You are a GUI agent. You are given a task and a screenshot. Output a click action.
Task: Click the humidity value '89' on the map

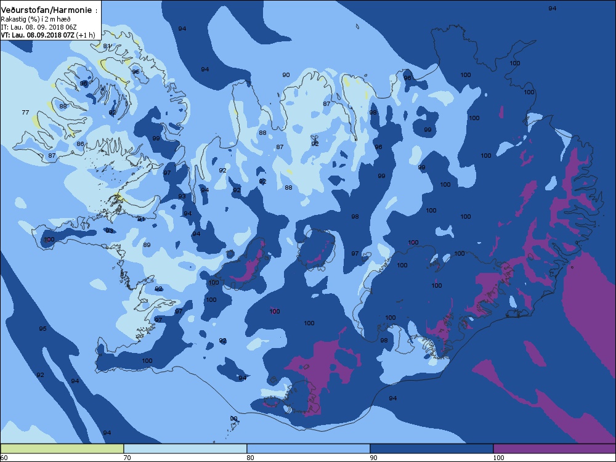pyautogui.click(x=147, y=245)
